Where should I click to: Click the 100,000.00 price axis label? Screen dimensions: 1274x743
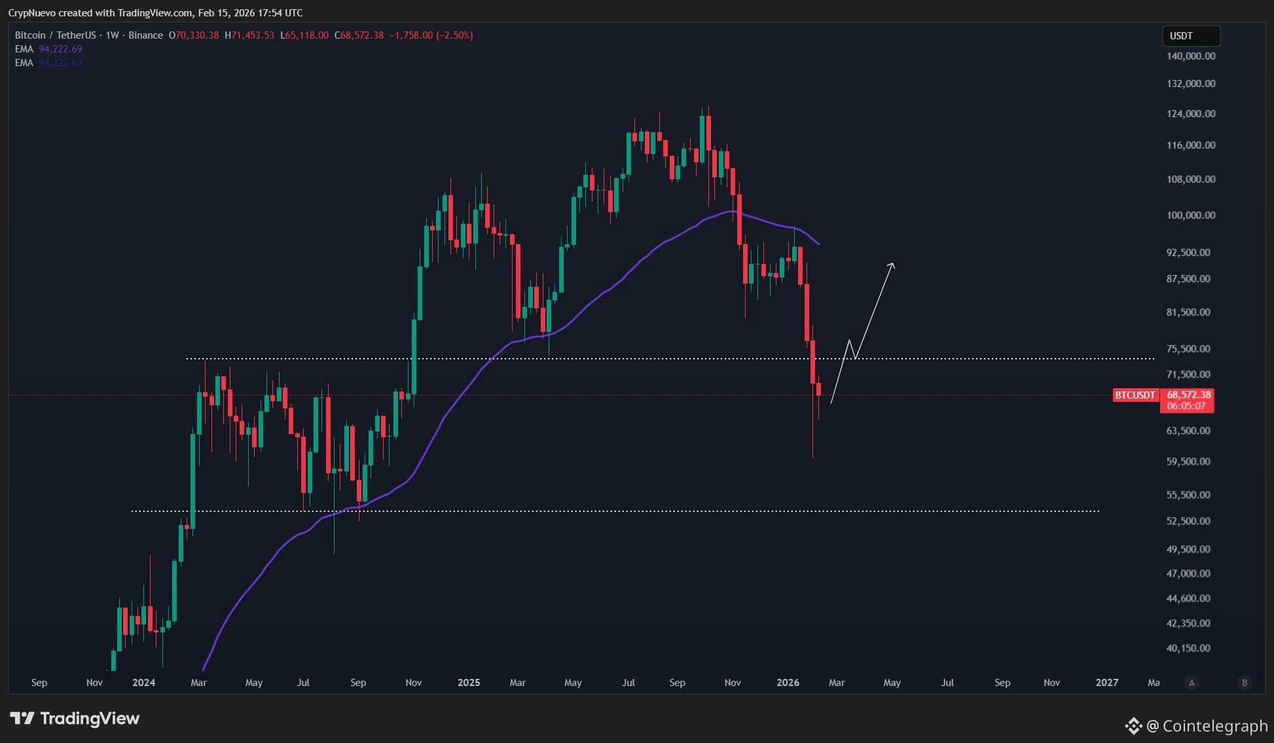pos(1191,215)
